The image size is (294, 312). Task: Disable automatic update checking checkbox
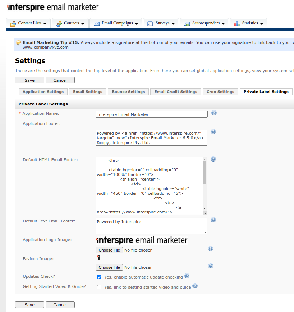[99, 277]
